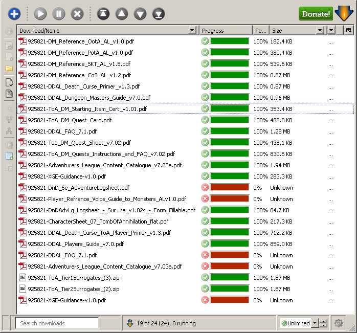Click the 712.2 KB size cell
357x333 pixels.
point(281,233)
